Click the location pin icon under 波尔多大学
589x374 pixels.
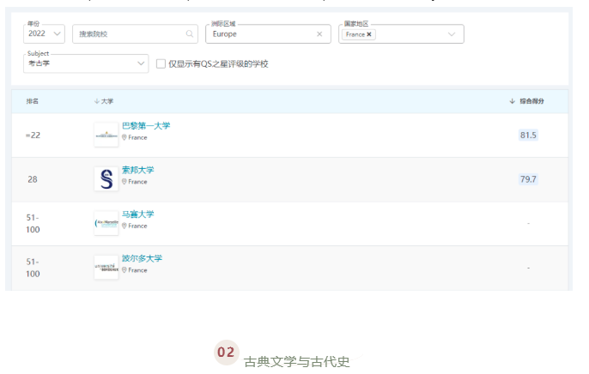(x=124, y=270)
